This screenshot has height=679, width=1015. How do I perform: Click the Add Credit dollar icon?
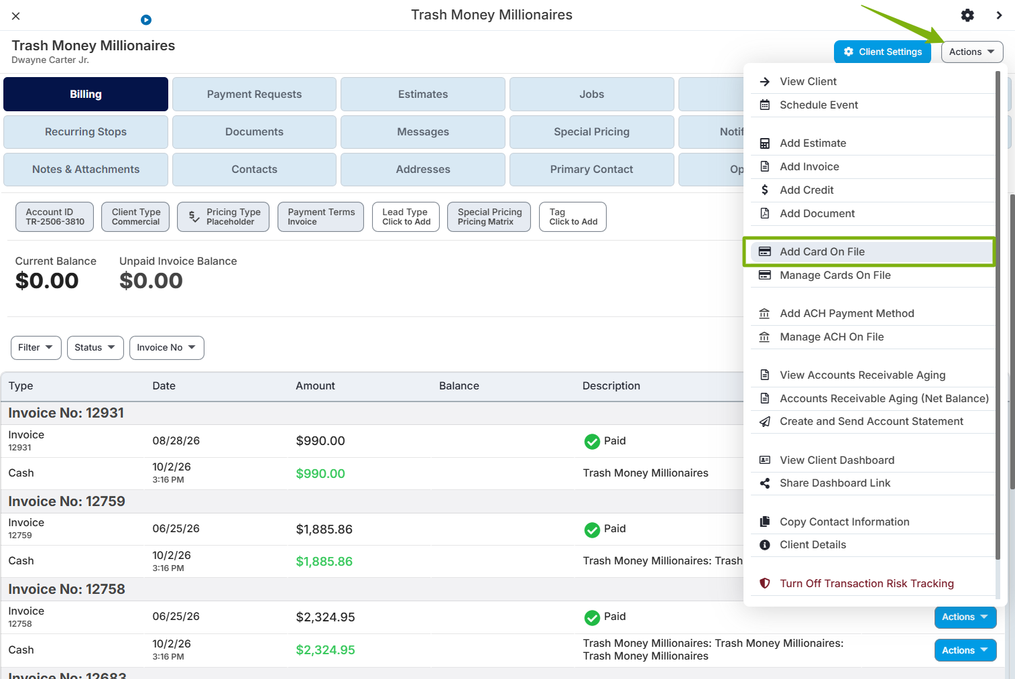[x=764, y=190]
